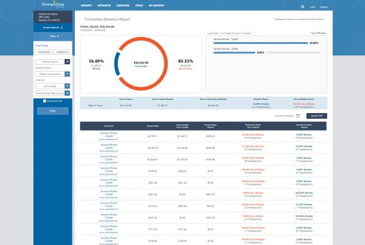Viewport: 365px width, 245px height.
Task: Click the Quick CSV button
Action: click(317, 116)
